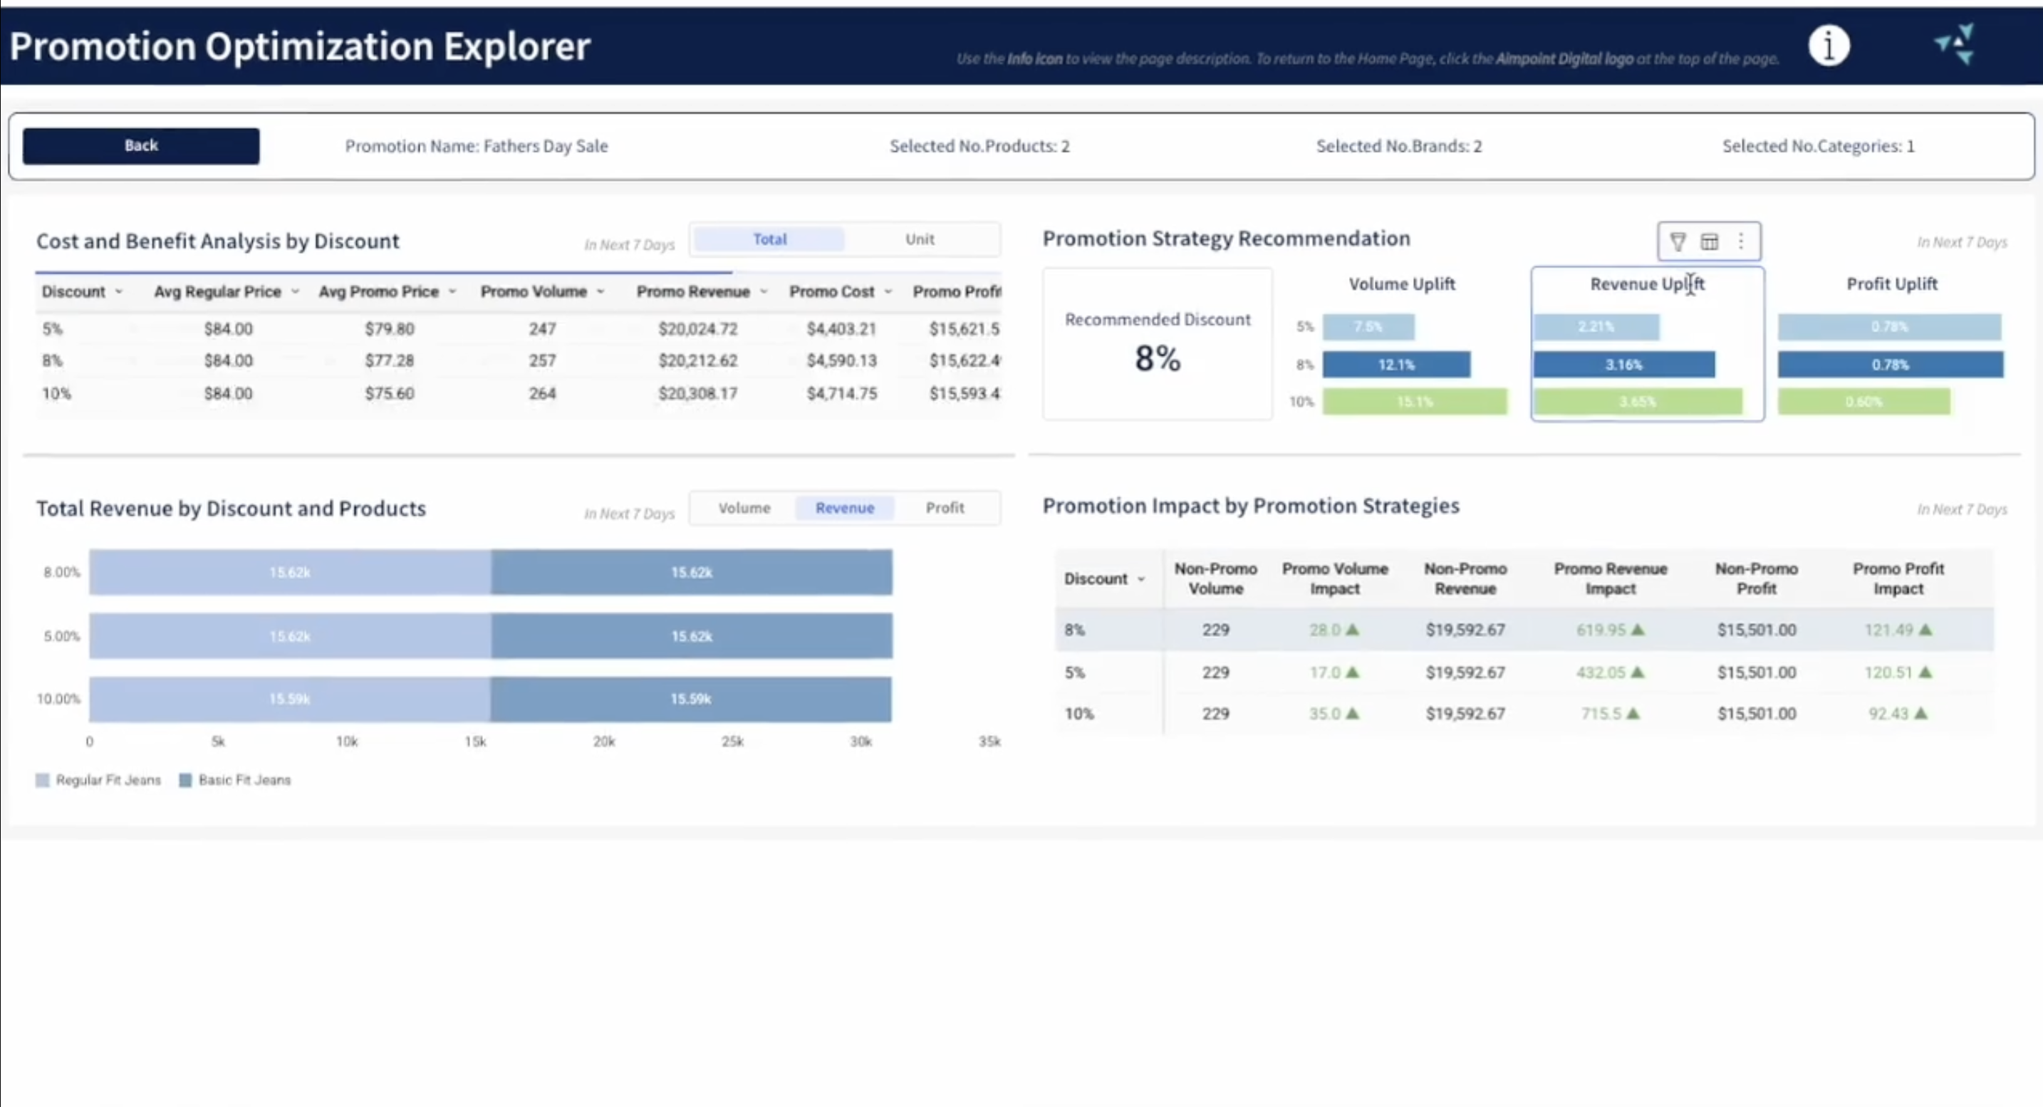This screenshot has height=1107, width=2043.
Task: Click the green up arrow beside 619.95
Action: (1638, 630)
